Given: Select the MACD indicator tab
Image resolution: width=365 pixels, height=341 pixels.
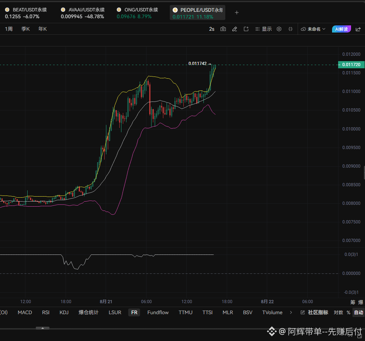Looking at the screenshot, I should coord(25,312).
